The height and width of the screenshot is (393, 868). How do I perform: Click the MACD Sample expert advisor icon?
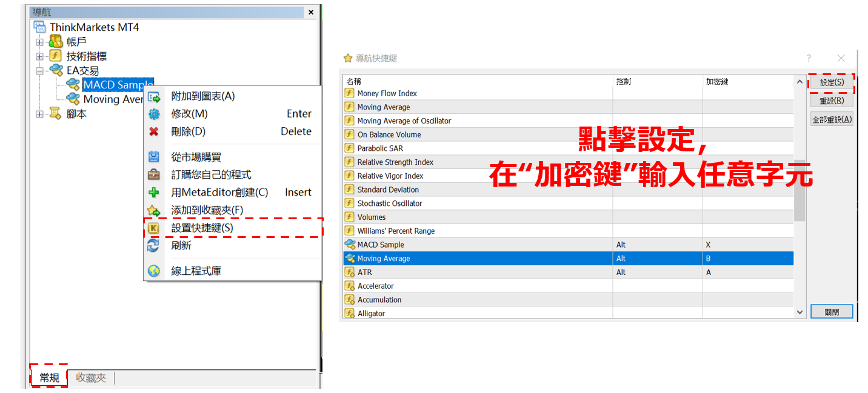pyautogui.click(x=73, y=85)
